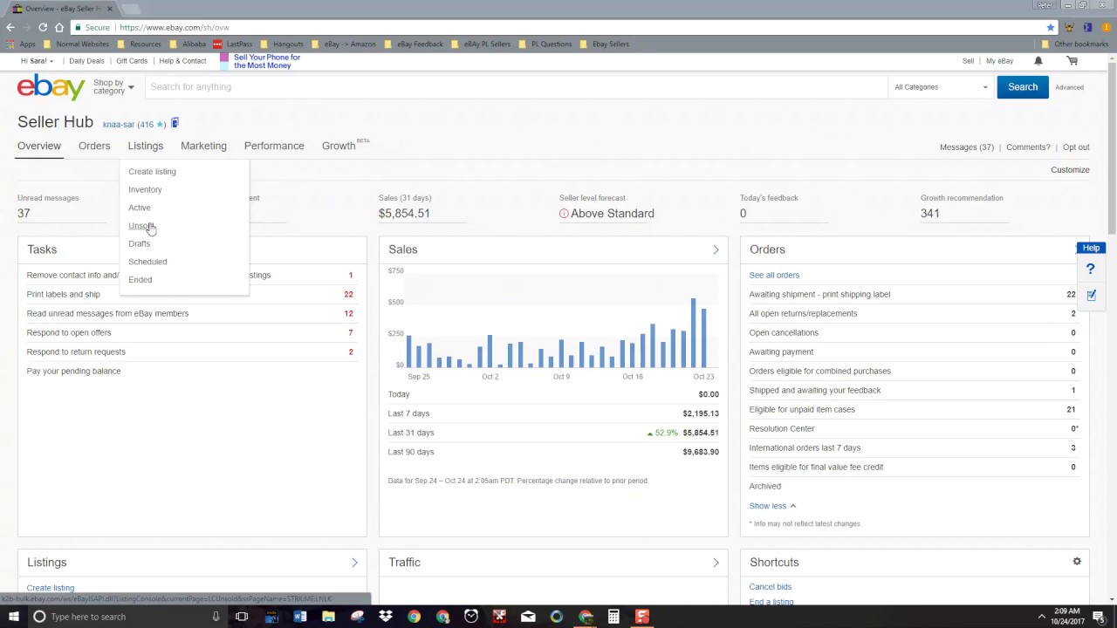Click the blue Help button
1117x628 pixels.
1091,248
